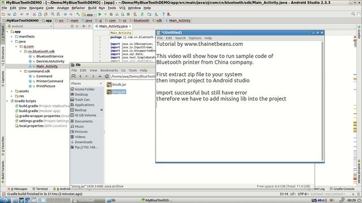This screenshot has height=203, width=362.
Task: Open the Android project view dropdown
Action: tap(30, 27)
